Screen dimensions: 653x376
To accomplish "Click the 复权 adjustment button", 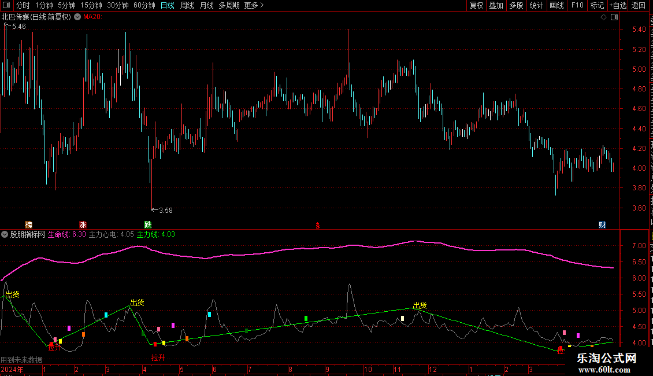I will pyautogui.click(x=476, y=5).
